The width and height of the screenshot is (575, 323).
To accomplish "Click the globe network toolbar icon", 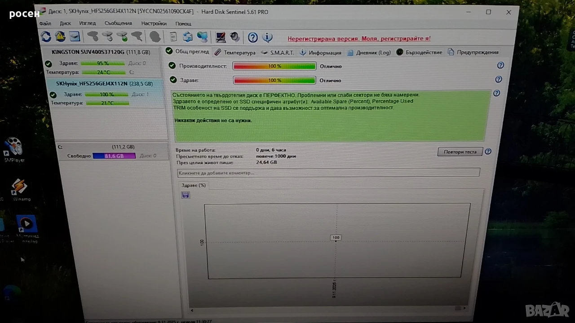I will (x=203, y=37).
